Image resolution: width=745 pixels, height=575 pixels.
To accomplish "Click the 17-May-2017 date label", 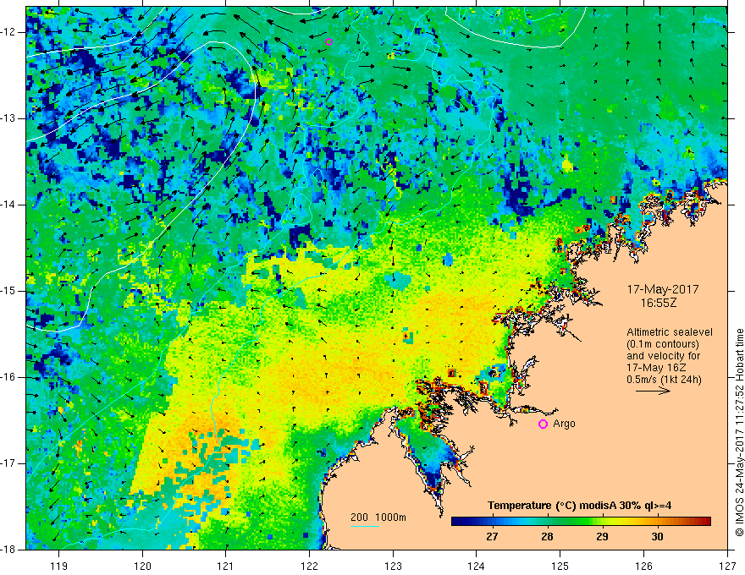I will (663, 289).
